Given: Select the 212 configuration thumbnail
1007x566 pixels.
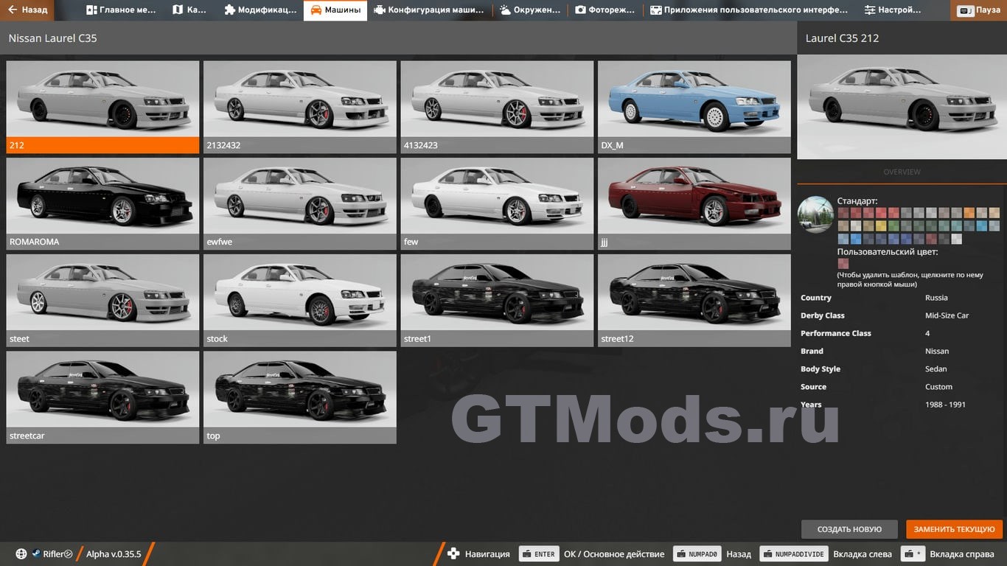Looking at the screenshot, I should pos(102,107).
